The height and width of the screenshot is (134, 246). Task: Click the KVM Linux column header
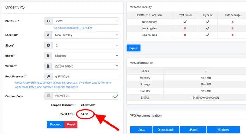(185, 15)
